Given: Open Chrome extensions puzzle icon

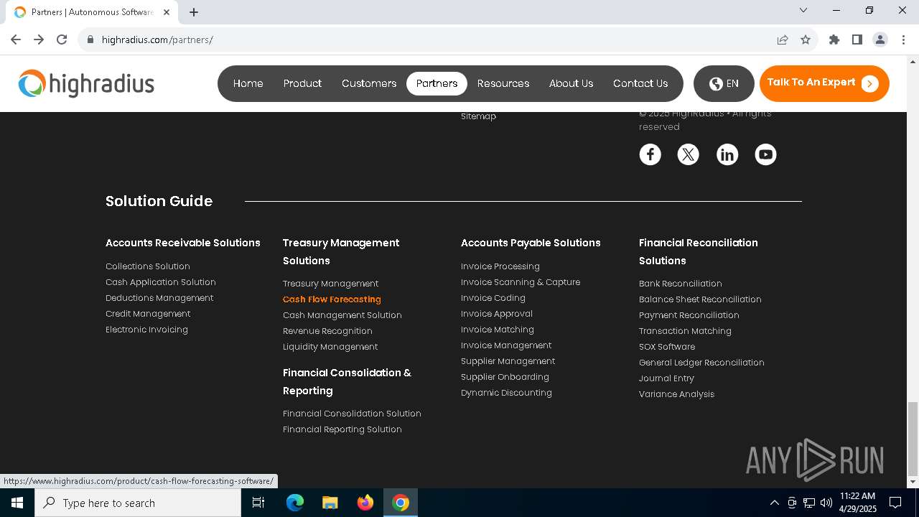Looking at the screenshot, I should tap(834, 39).
